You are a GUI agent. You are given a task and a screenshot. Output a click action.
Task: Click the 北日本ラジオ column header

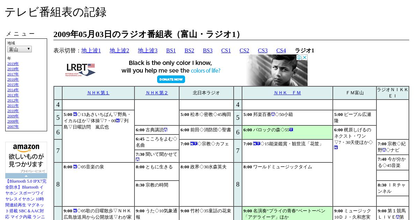(x=206, y=93)
